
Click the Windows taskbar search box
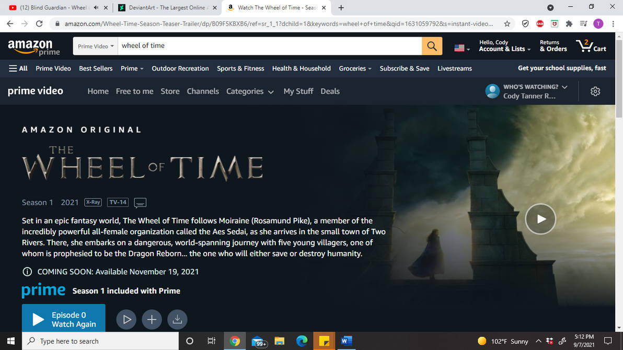(x=100, y=341)
